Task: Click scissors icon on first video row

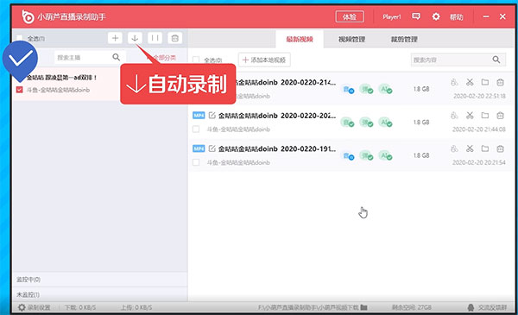Action: coord(470,82)
